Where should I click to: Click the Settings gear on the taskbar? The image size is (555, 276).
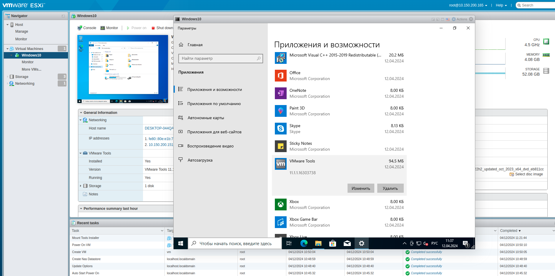click(361, 243)
